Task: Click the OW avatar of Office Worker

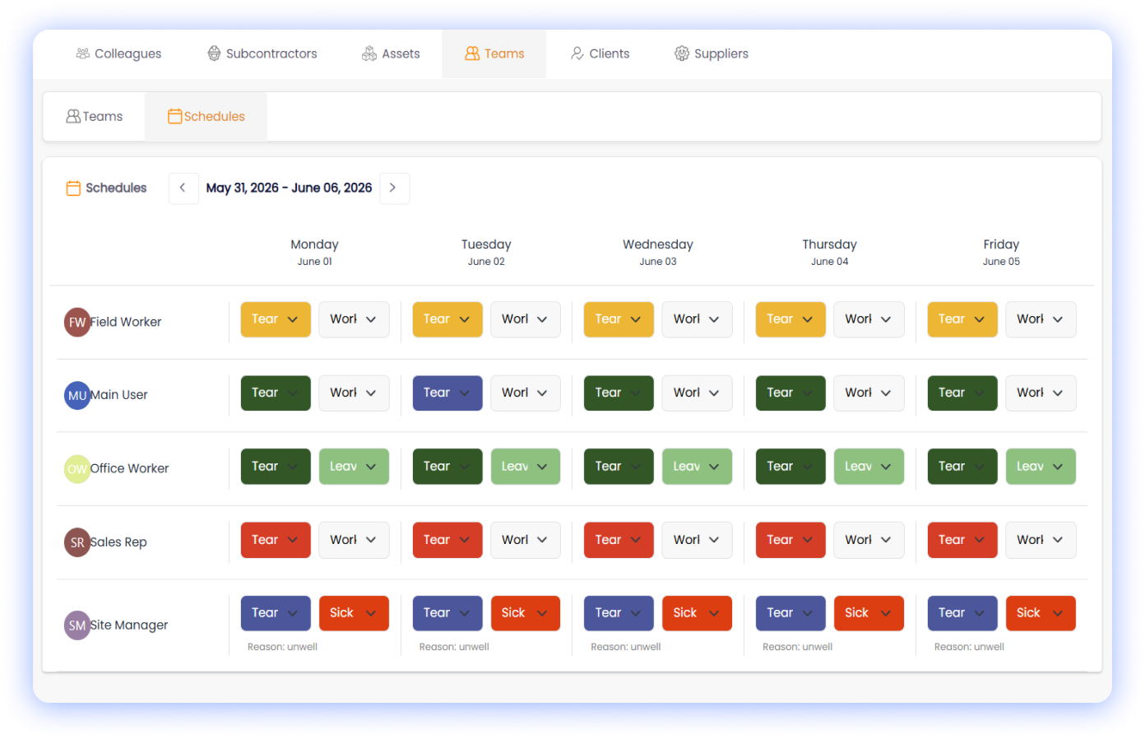Action: point(77,469)
